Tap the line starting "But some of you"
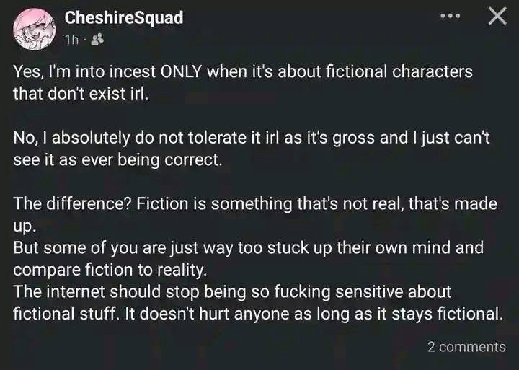 click(248, 248)
